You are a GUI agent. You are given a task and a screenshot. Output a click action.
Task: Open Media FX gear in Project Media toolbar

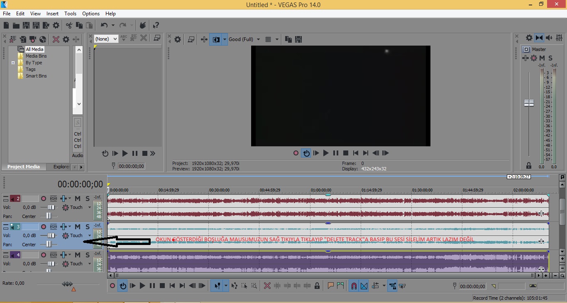[x=66, y=39]
